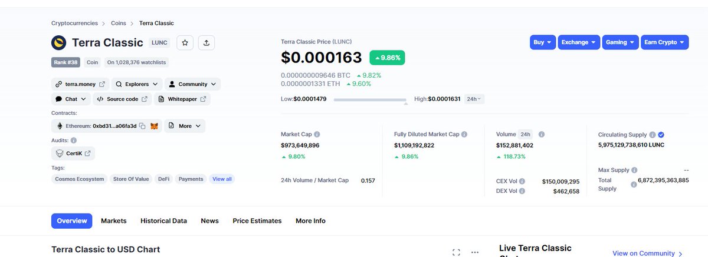
Task: Open the Earn Crypto dropdown
Action: pos(664,42)
